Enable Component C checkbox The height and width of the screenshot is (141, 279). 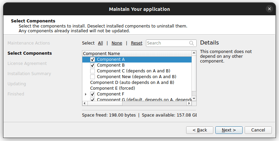point(93,71)
